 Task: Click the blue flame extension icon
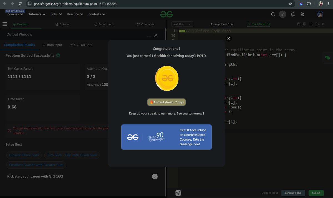[301, 4]
